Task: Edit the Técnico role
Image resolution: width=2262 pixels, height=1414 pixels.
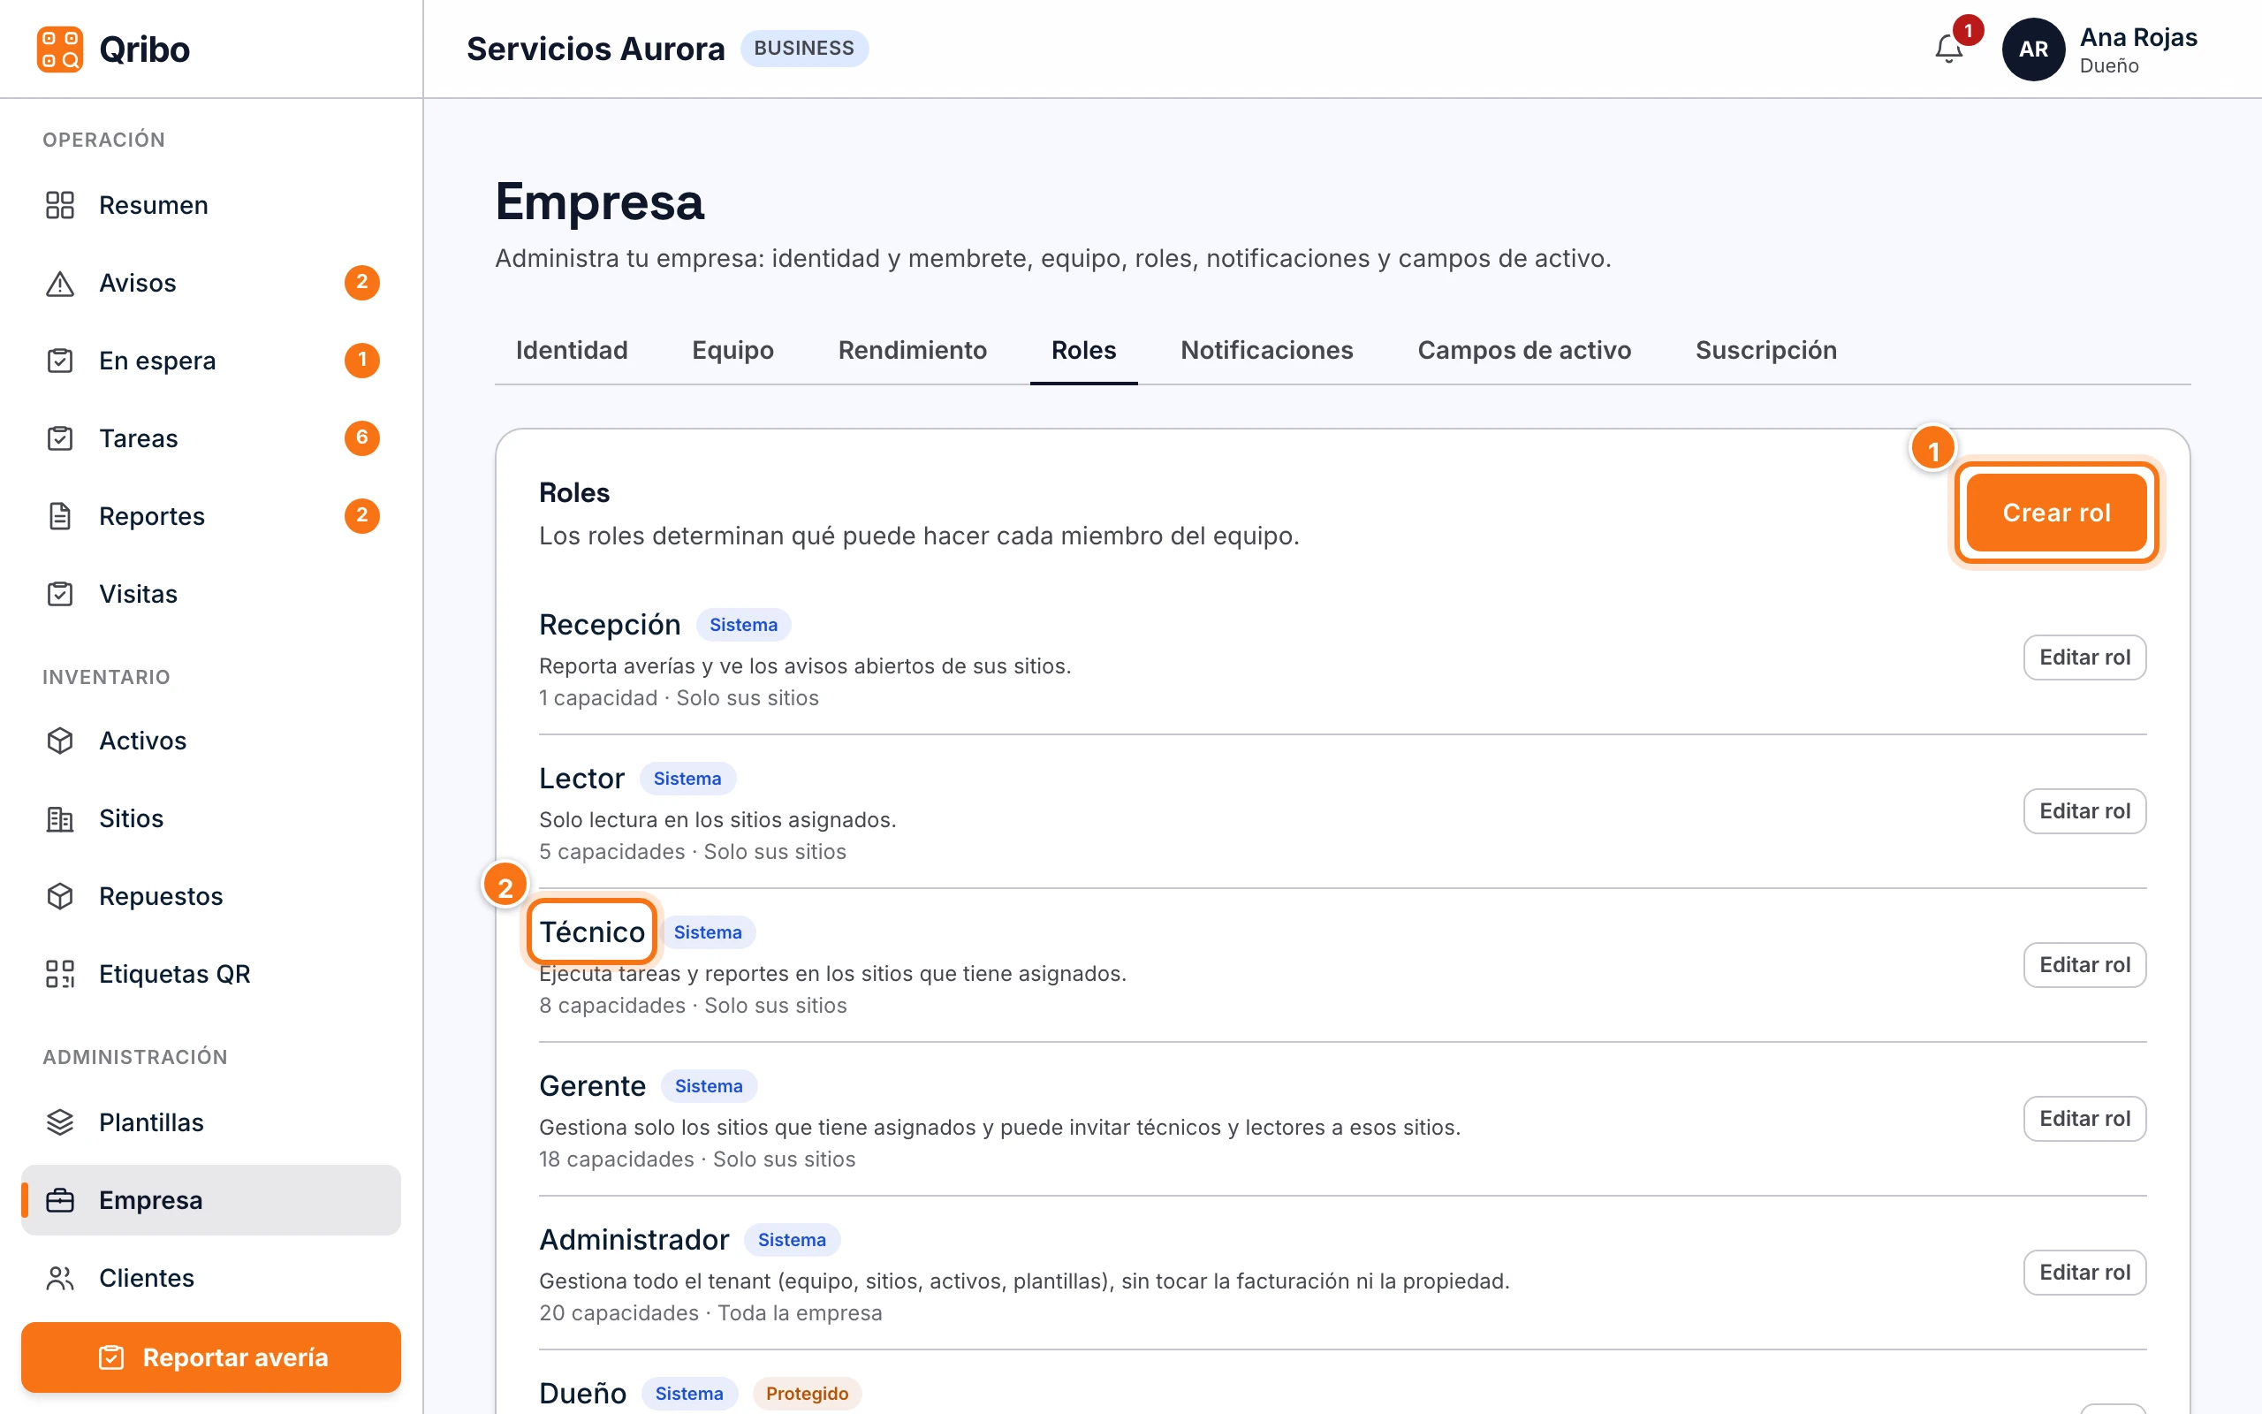Action: pos(2084,964)
